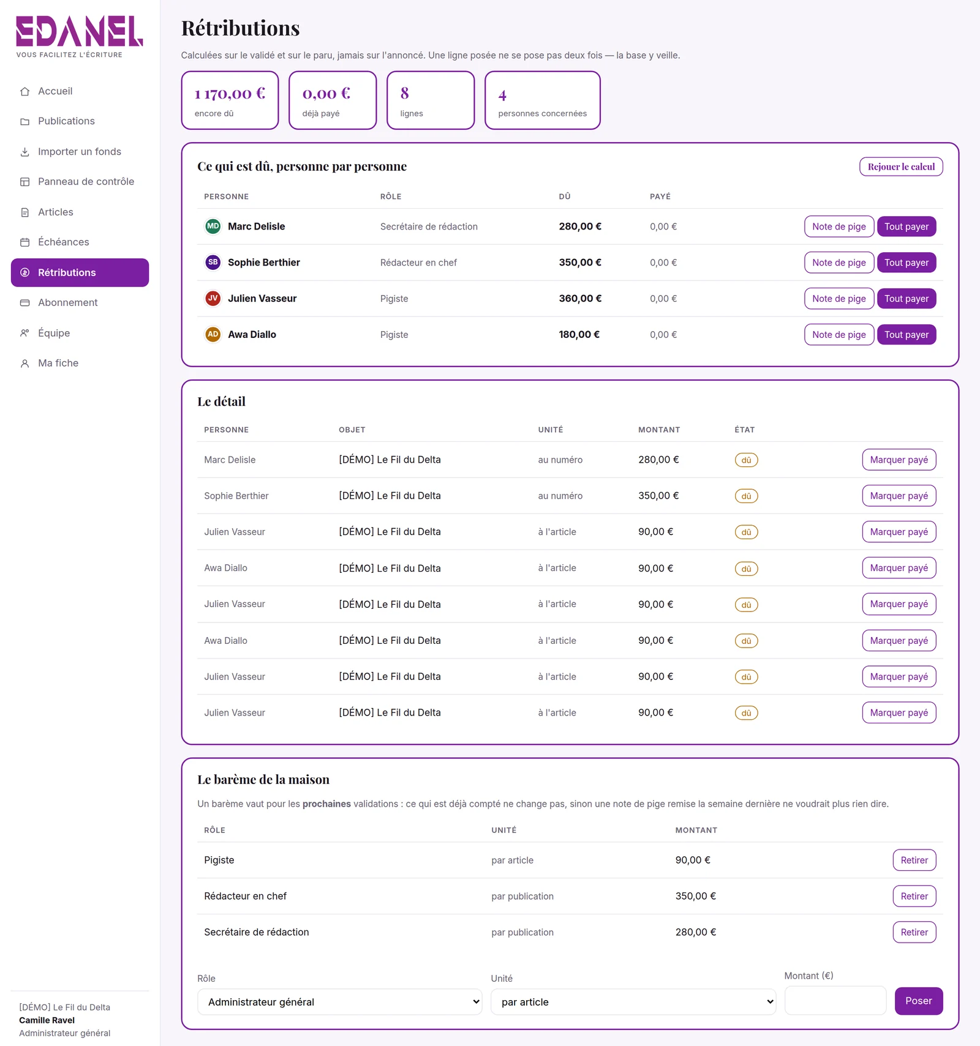The image size is (980, 1046).
Task: Open the Panneau de contrôle icon
Action: (x=24, y=182)
